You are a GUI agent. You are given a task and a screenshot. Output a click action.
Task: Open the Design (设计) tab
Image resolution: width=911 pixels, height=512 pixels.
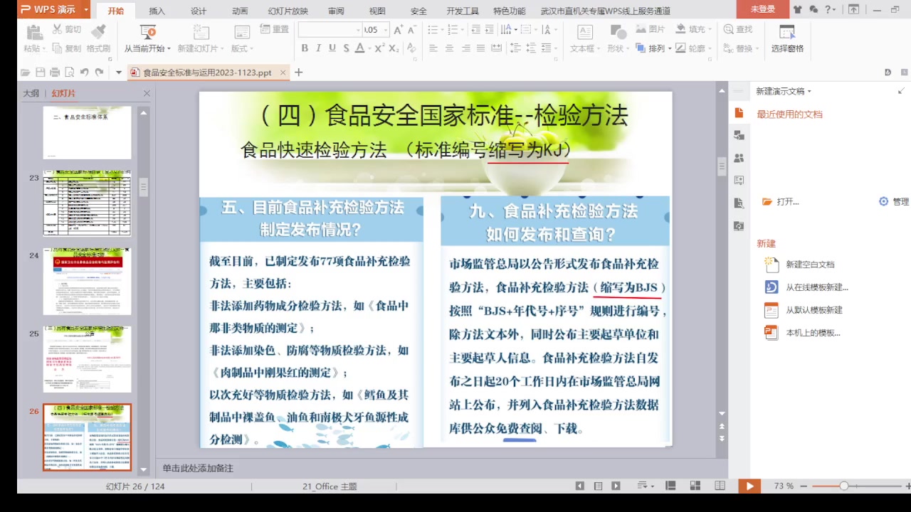click(199, 11)
